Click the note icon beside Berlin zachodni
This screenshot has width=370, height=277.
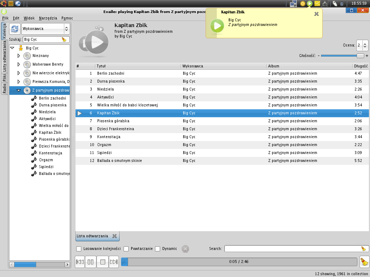tap(34, 98)
